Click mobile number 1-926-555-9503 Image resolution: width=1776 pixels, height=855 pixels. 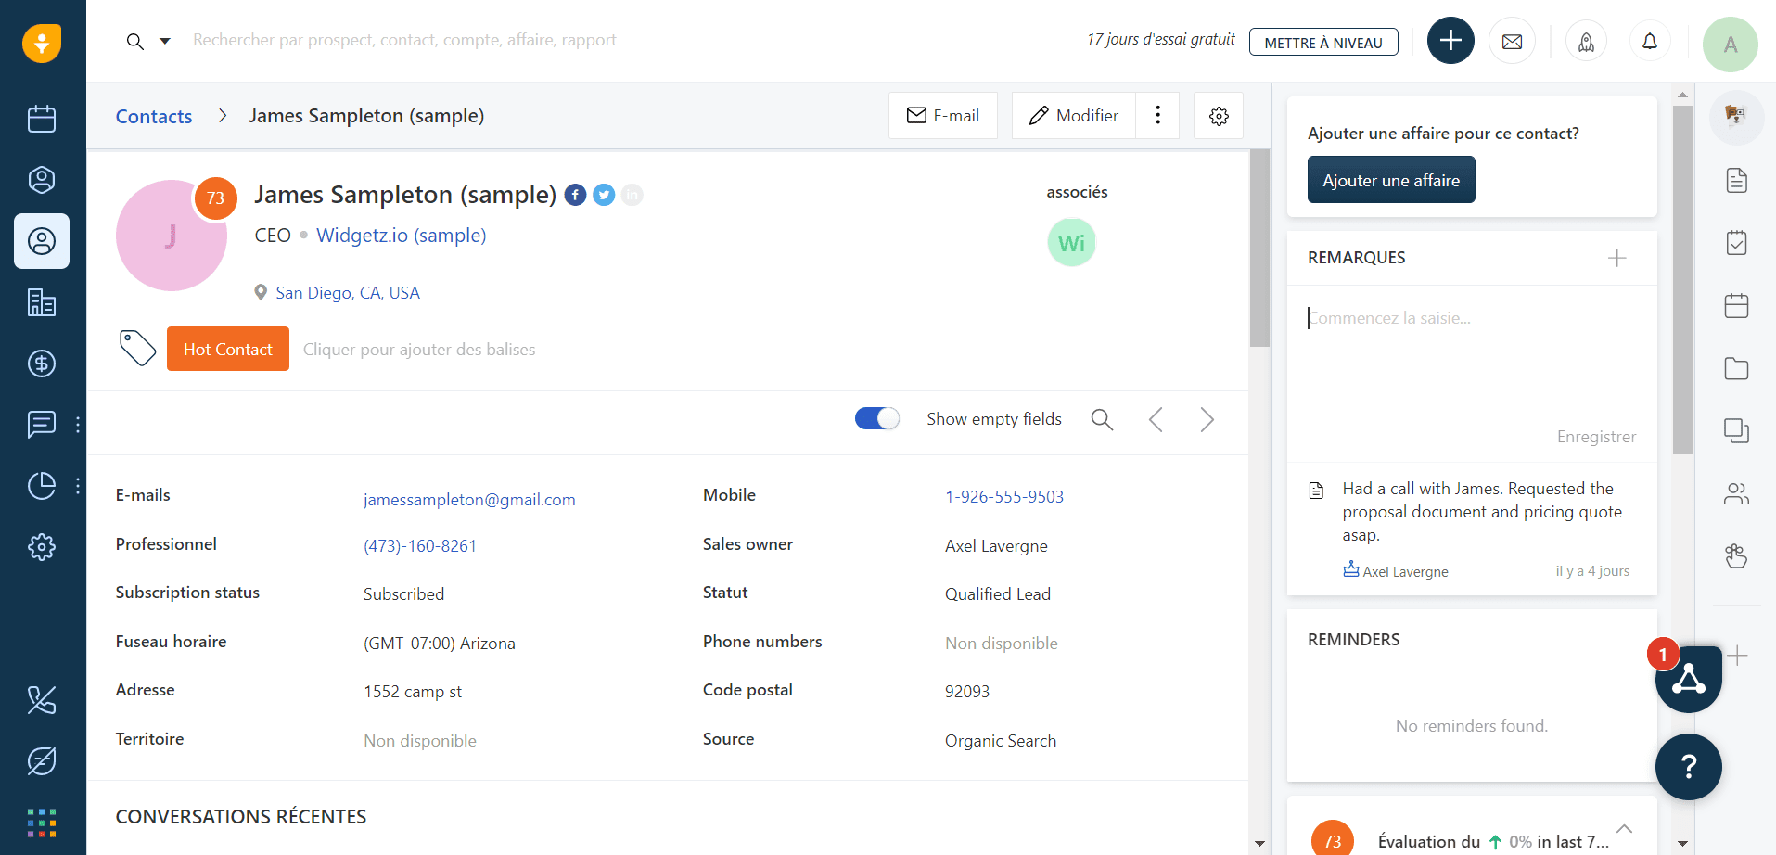[1004, 497]
